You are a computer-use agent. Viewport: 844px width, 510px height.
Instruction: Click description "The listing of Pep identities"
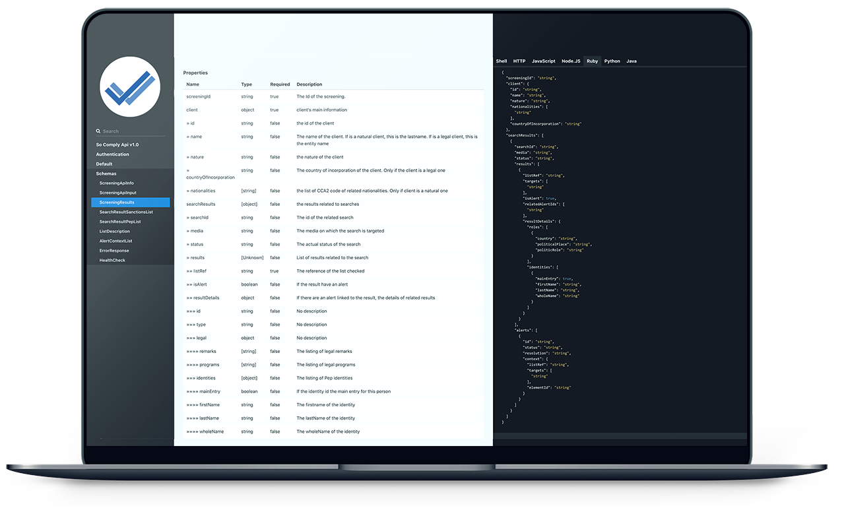click(324, 378)
